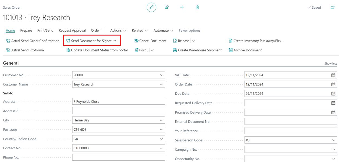
Task: Click Fewer options
Action: (189, 30)
